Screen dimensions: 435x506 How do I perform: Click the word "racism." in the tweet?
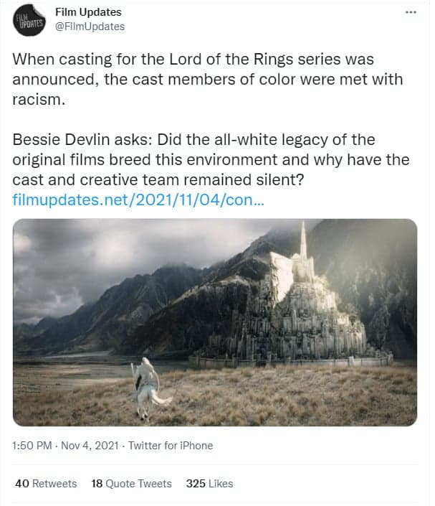39,100
